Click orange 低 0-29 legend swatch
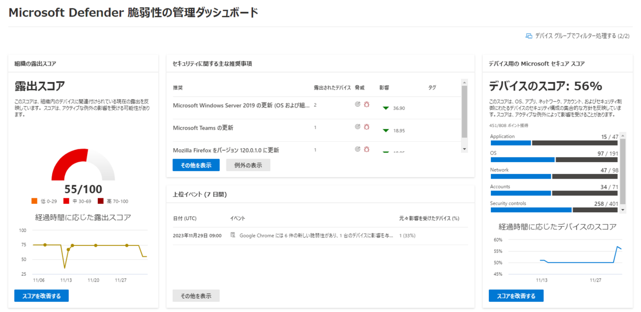 pyautogui.click(x=35, y=201)
